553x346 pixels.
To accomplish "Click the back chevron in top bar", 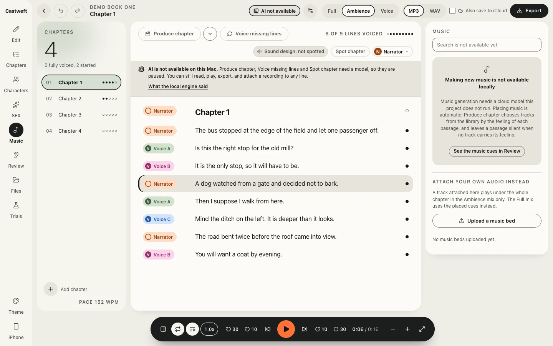I will tap(44, 11).
